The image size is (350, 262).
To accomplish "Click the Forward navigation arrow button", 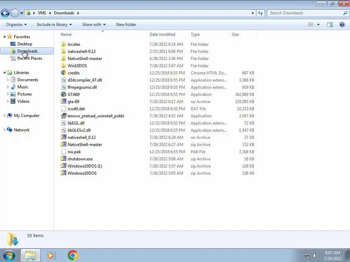I will (x=15, y=13).
